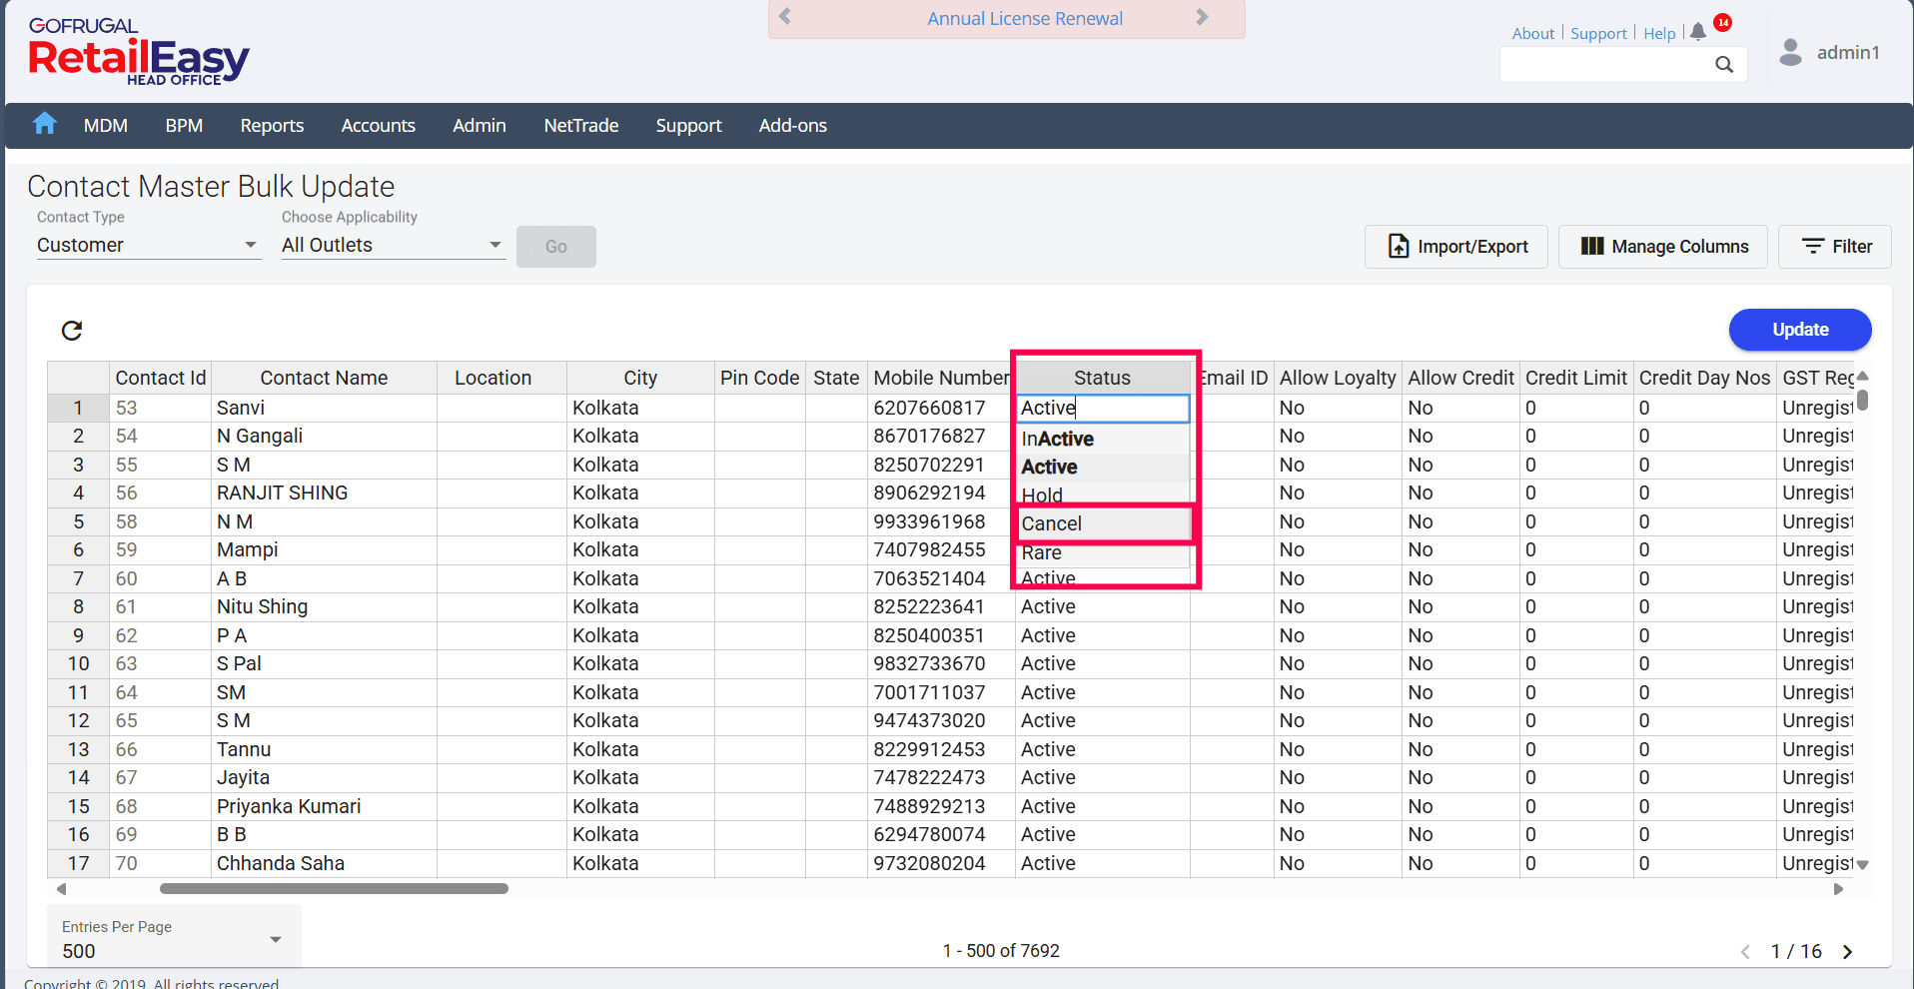
Task: Go to next banner announcement arrow
Action: (x=1202, y=17)
